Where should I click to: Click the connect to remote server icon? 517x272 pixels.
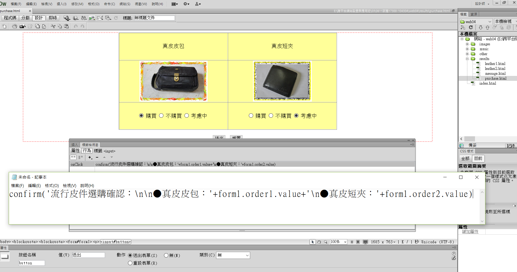pyautogui.click(x=463, y=27)
